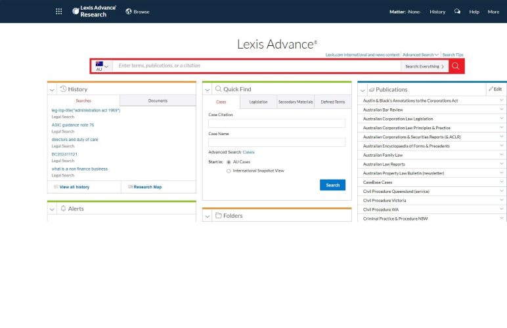Viewport: 507px width, 328px height.
Task: Open Austin & Black's Annotations publication
Action: coord(410,101)
